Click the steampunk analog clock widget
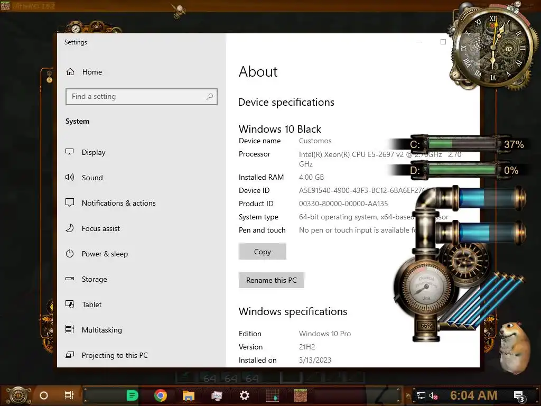The image size is (541, 406). [494, 47]
